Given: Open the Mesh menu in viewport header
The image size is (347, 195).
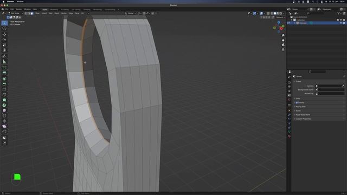Looking at the screenshot, I should [56, 13].
